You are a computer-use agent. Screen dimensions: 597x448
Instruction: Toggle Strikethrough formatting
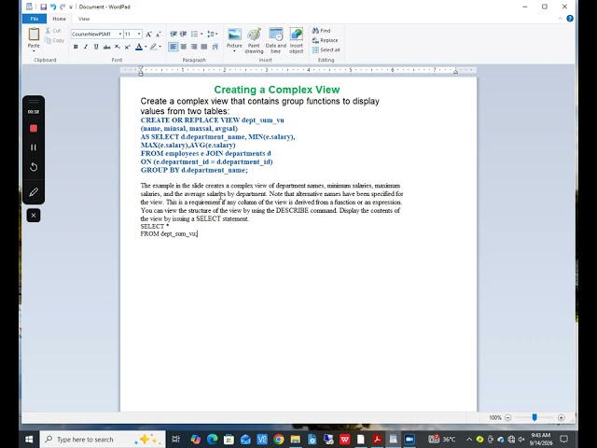(106, 47)
